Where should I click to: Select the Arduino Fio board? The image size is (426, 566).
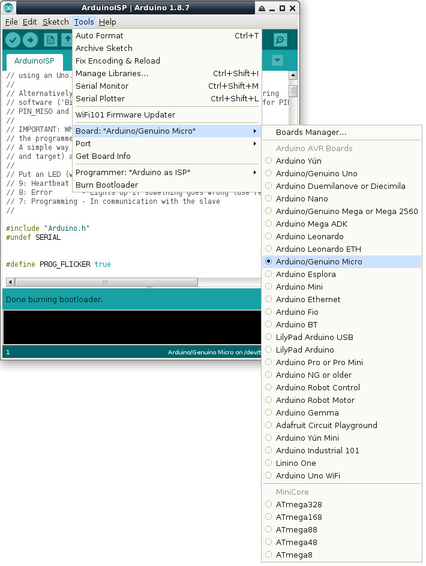coord(341,312)
